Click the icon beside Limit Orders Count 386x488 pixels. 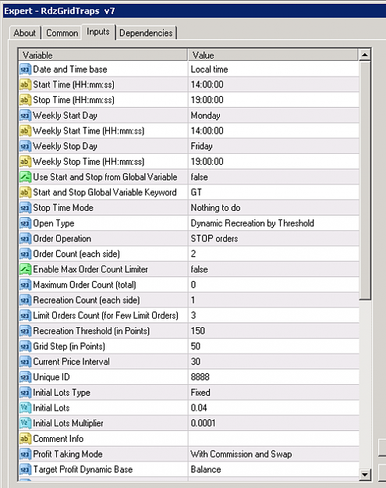coord(25,315)
